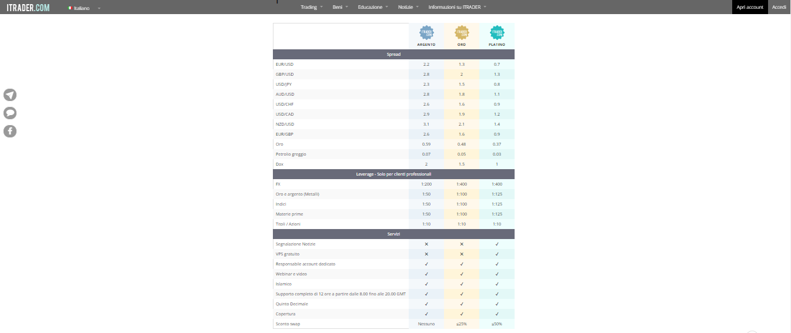
Task: Select the Titoli / Azioni row label
Action: click(288, 224)
